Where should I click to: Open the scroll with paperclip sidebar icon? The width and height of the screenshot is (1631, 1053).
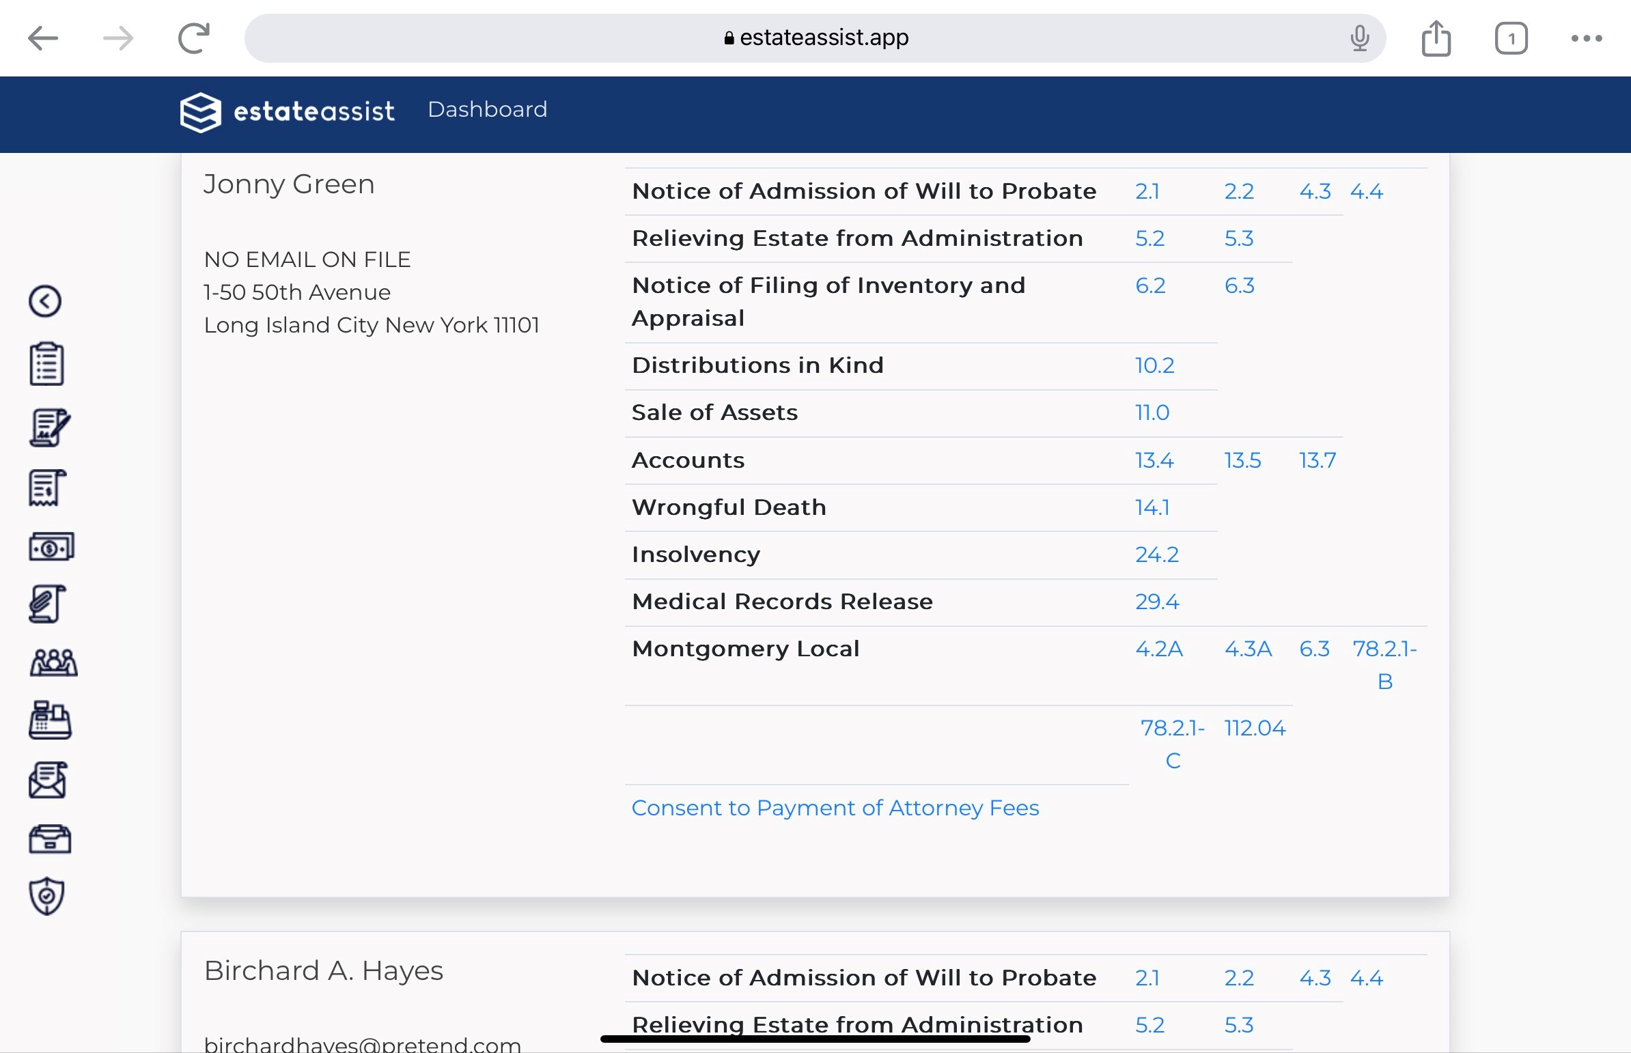point(47,604)
